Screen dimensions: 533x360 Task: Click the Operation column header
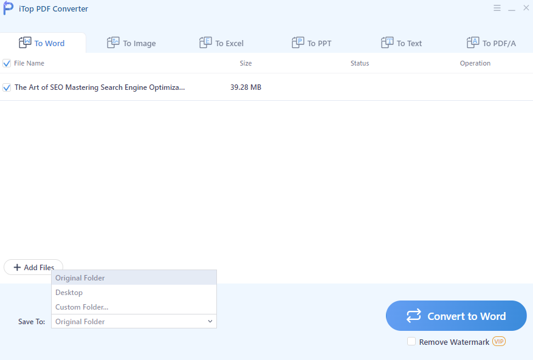click(475, 63)
